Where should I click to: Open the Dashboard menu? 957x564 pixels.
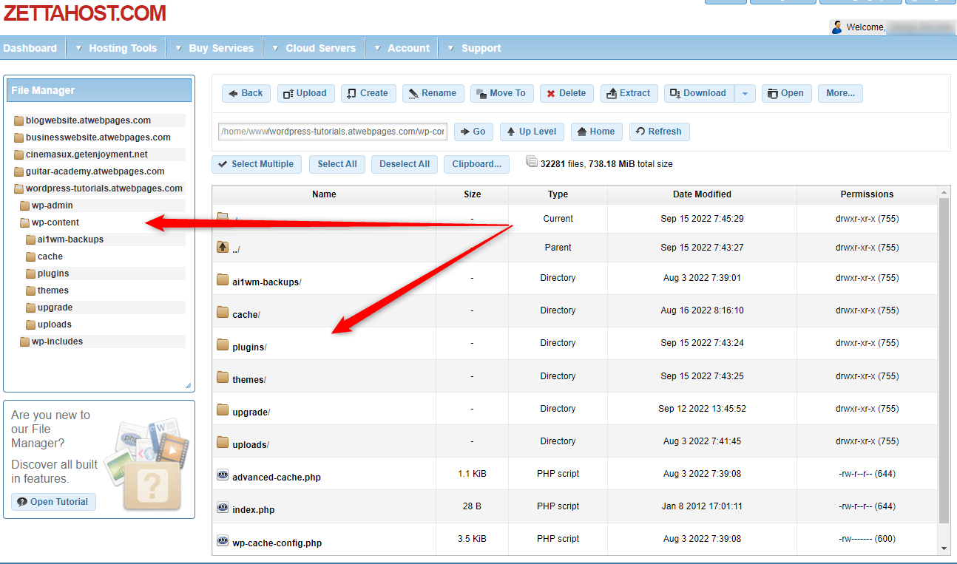click(x=30, y=48)
